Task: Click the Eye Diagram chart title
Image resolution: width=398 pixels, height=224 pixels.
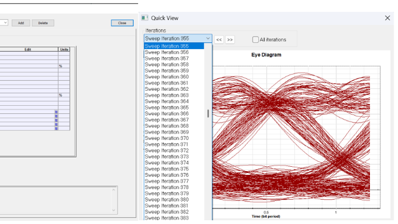Action: click(x=266, y=55)
